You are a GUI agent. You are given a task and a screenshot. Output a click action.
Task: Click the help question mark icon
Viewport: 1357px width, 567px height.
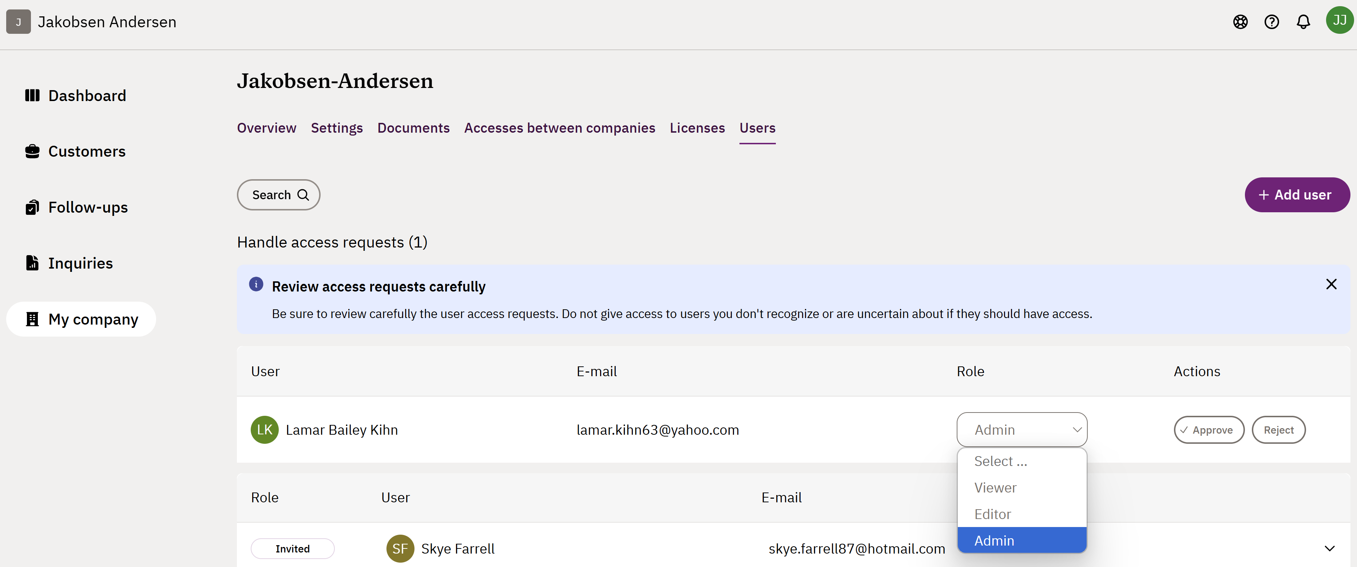pos(1271,22)
